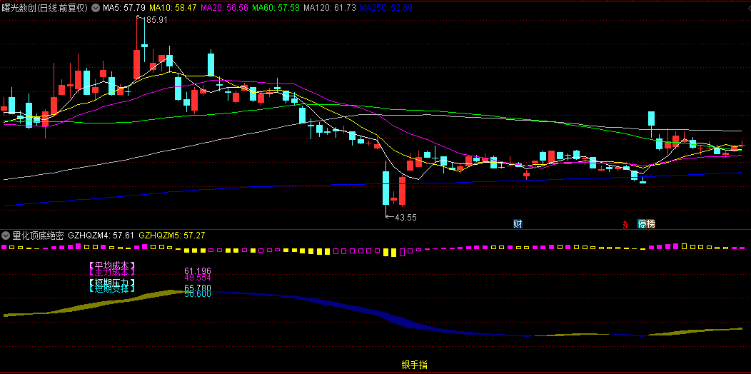Click the brown 榜 marker icon
Viewport: 751px width, 374px height.
point(650,223)
